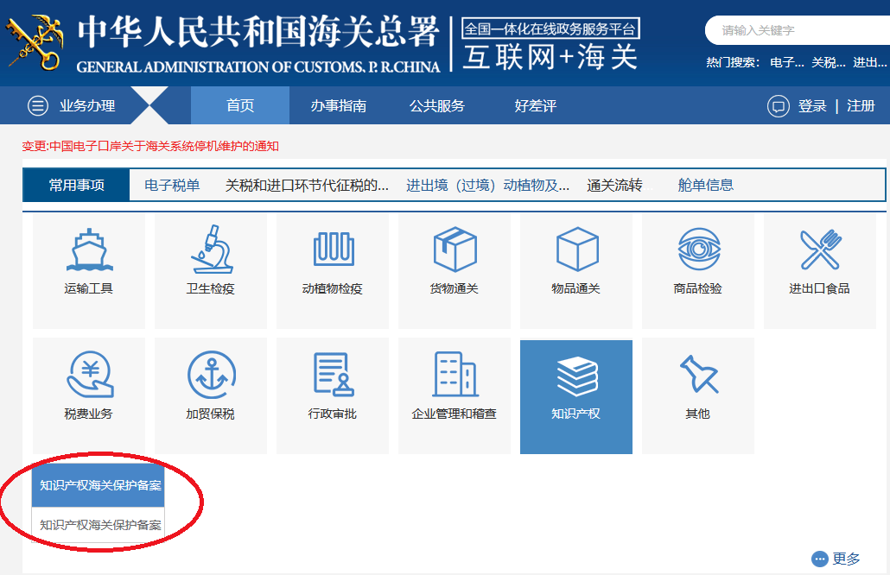Image resolution: width=890 pixels, height=575 pixels.
Task: Select the 卫生检疫 microscope icon
Action: pos(211,249)
